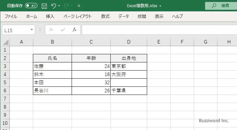Image resolution: width=237 pixels, height=130 pixels.
Task: Open Insert Function fx dialog
Action: (x=74, y=30)
